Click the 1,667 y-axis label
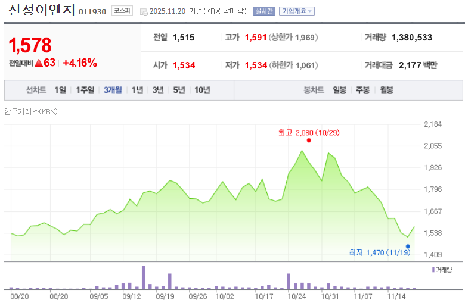 point(433,211)
